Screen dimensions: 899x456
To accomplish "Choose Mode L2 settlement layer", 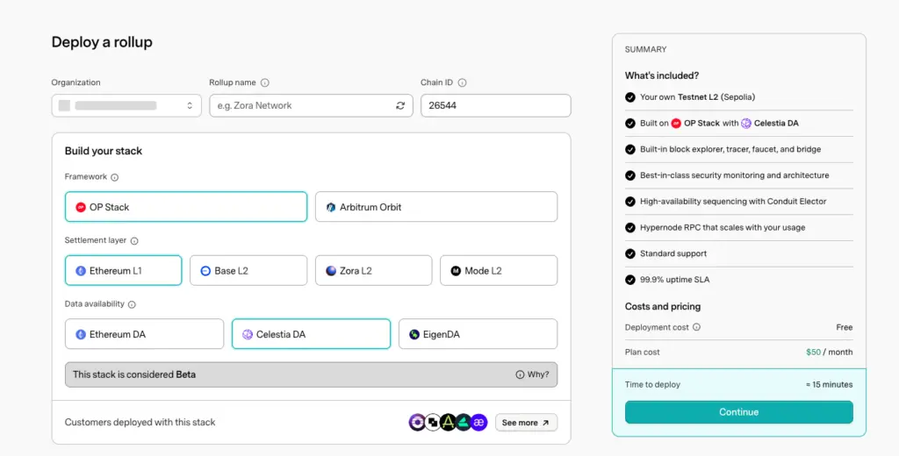I will [499, 270].
